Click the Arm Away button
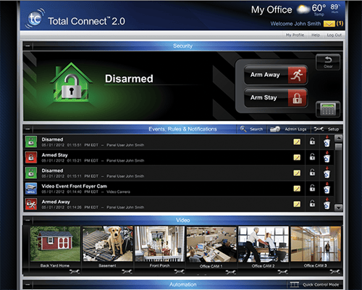 pos(276,75)
